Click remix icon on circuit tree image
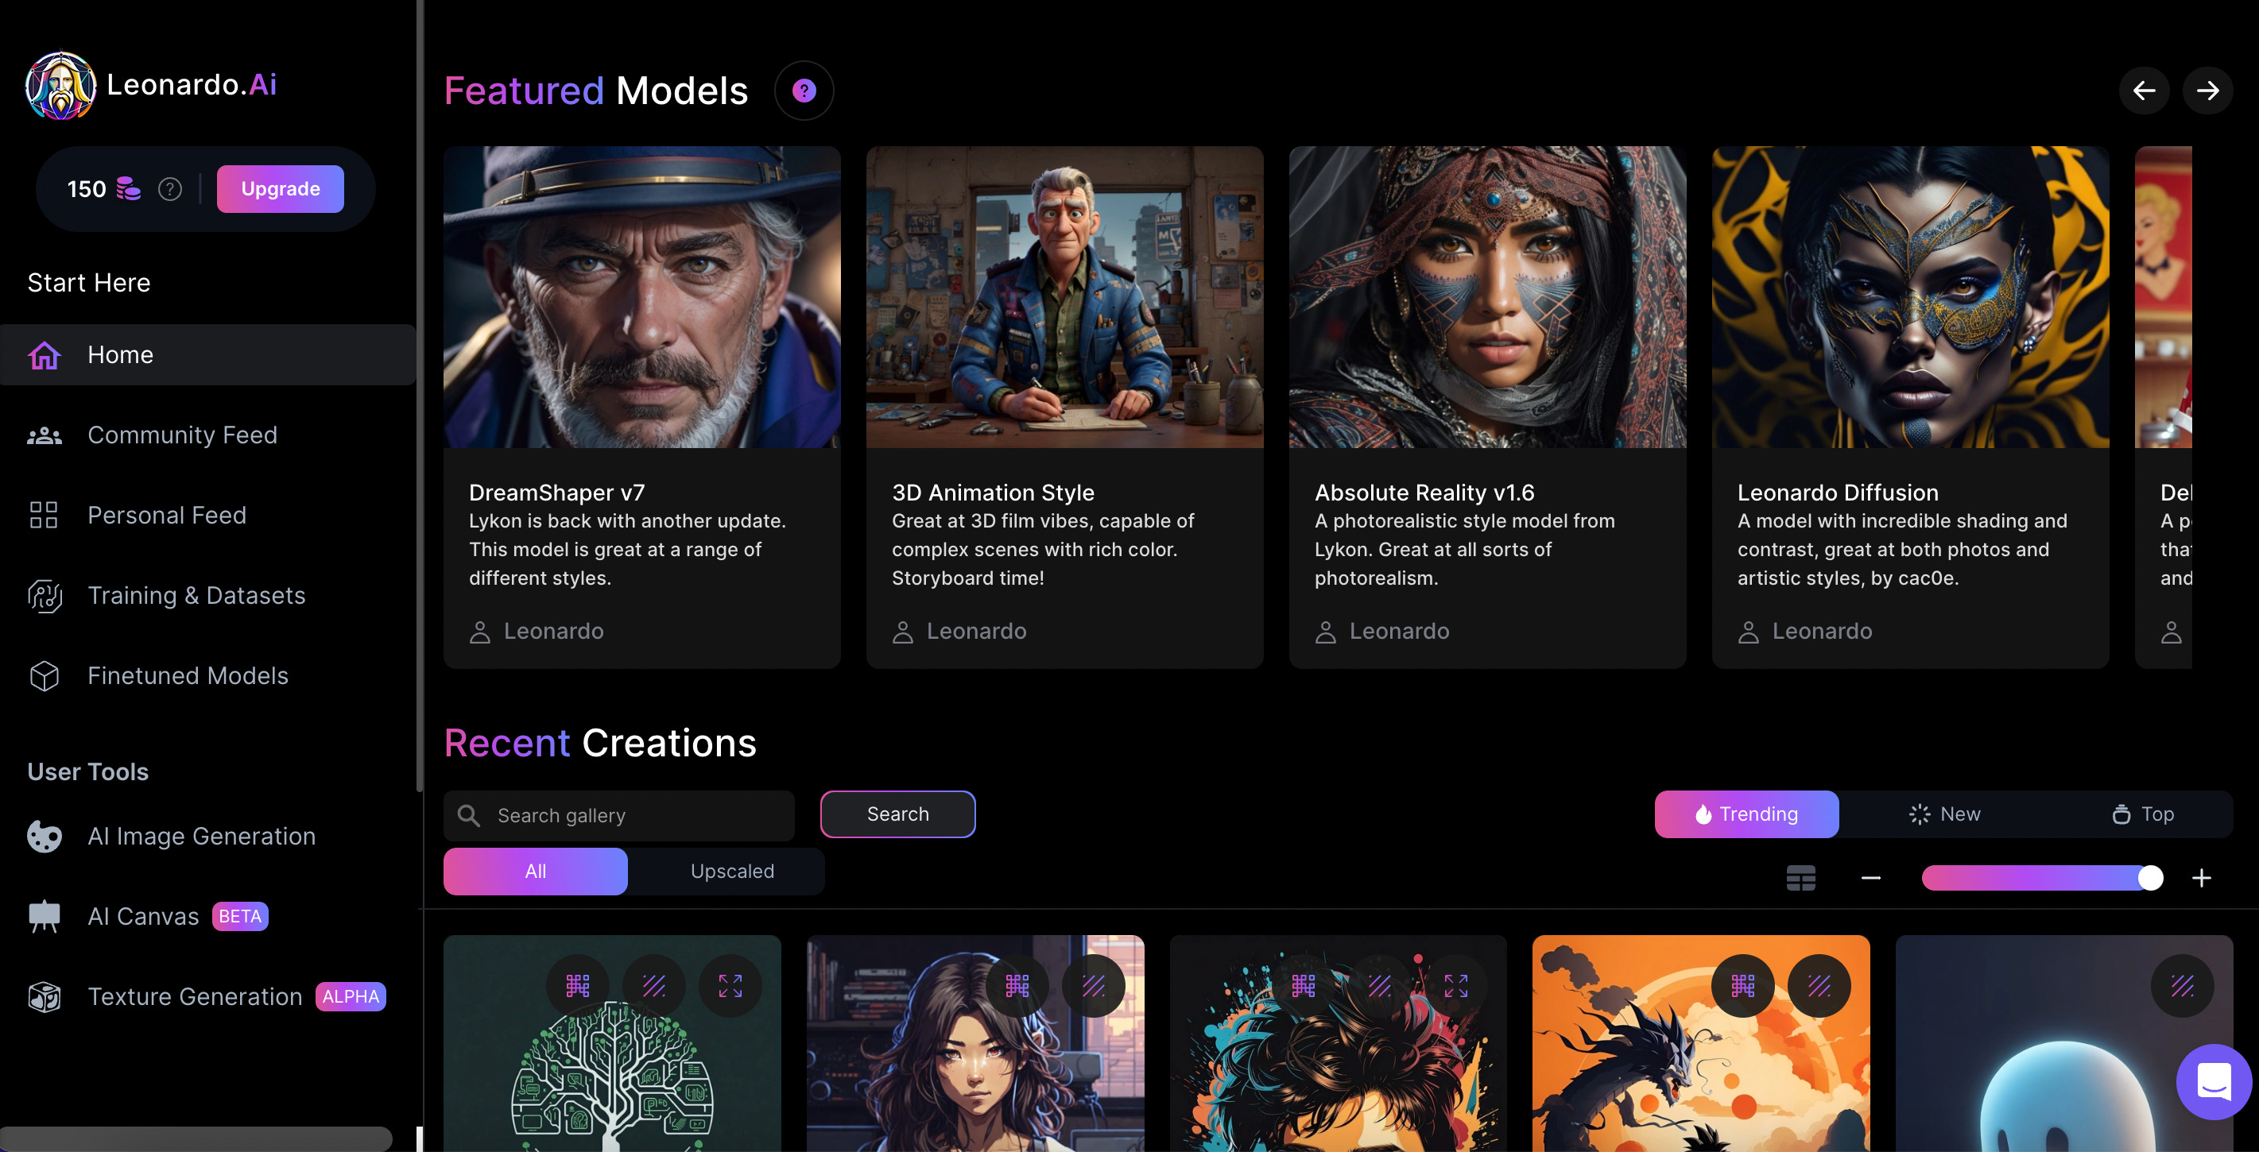This screenshot has height=1152, width=2259. [577, 985]
